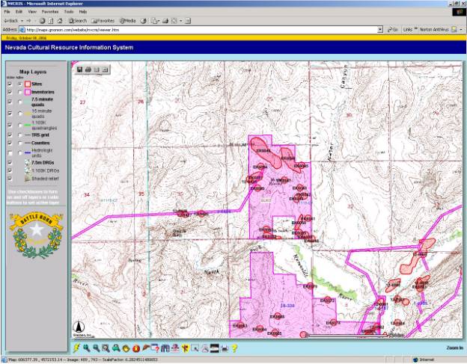Image resolution: width=467 pixels, height=364 pixels.
Task: Click the print icon above the map
Action: [88, 70]
